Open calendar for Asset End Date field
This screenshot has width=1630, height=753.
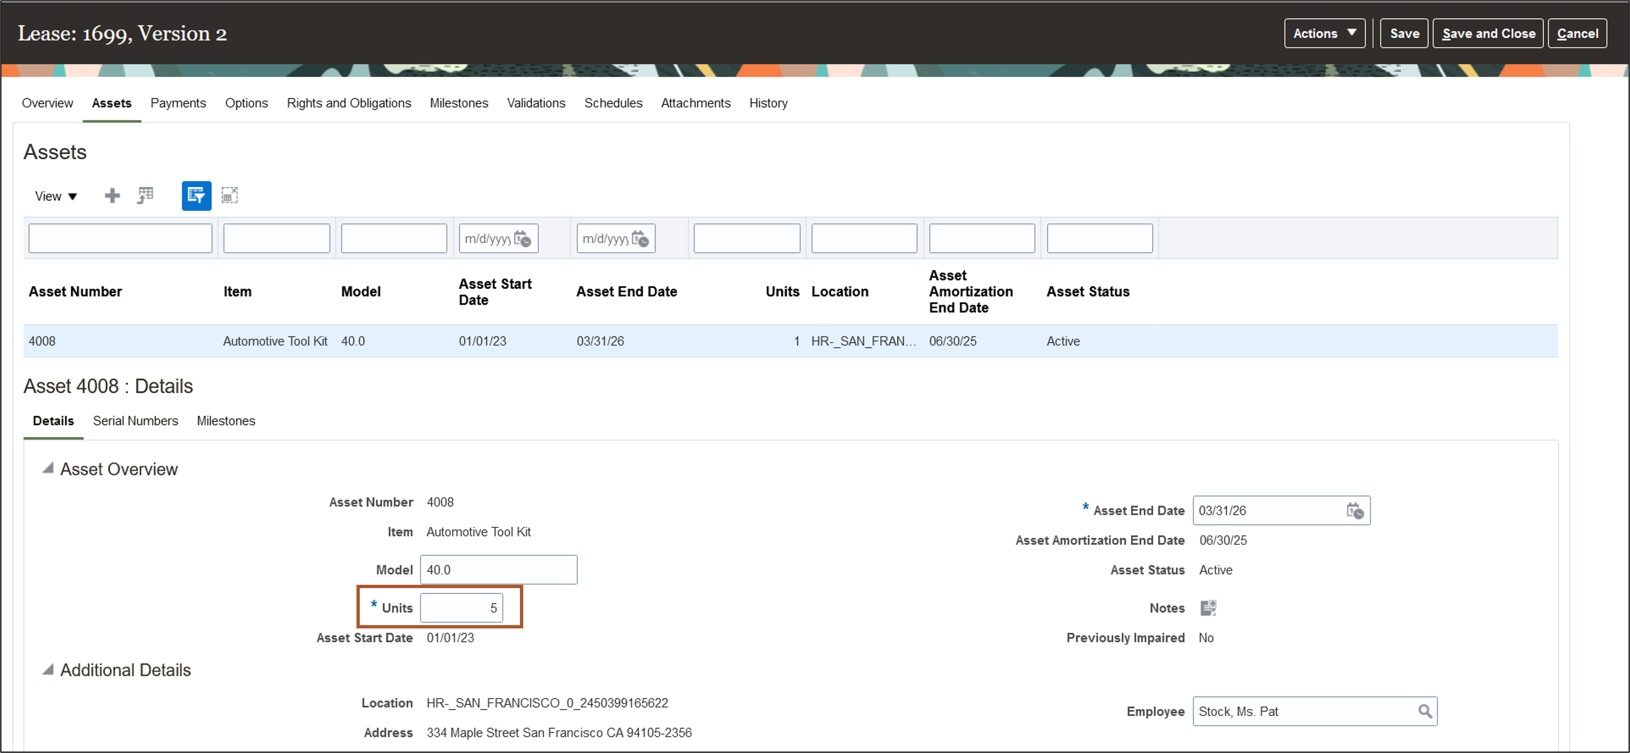pos(1355,511)
